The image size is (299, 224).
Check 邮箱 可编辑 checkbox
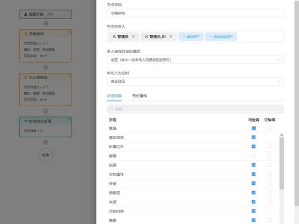tap(269, 156)
